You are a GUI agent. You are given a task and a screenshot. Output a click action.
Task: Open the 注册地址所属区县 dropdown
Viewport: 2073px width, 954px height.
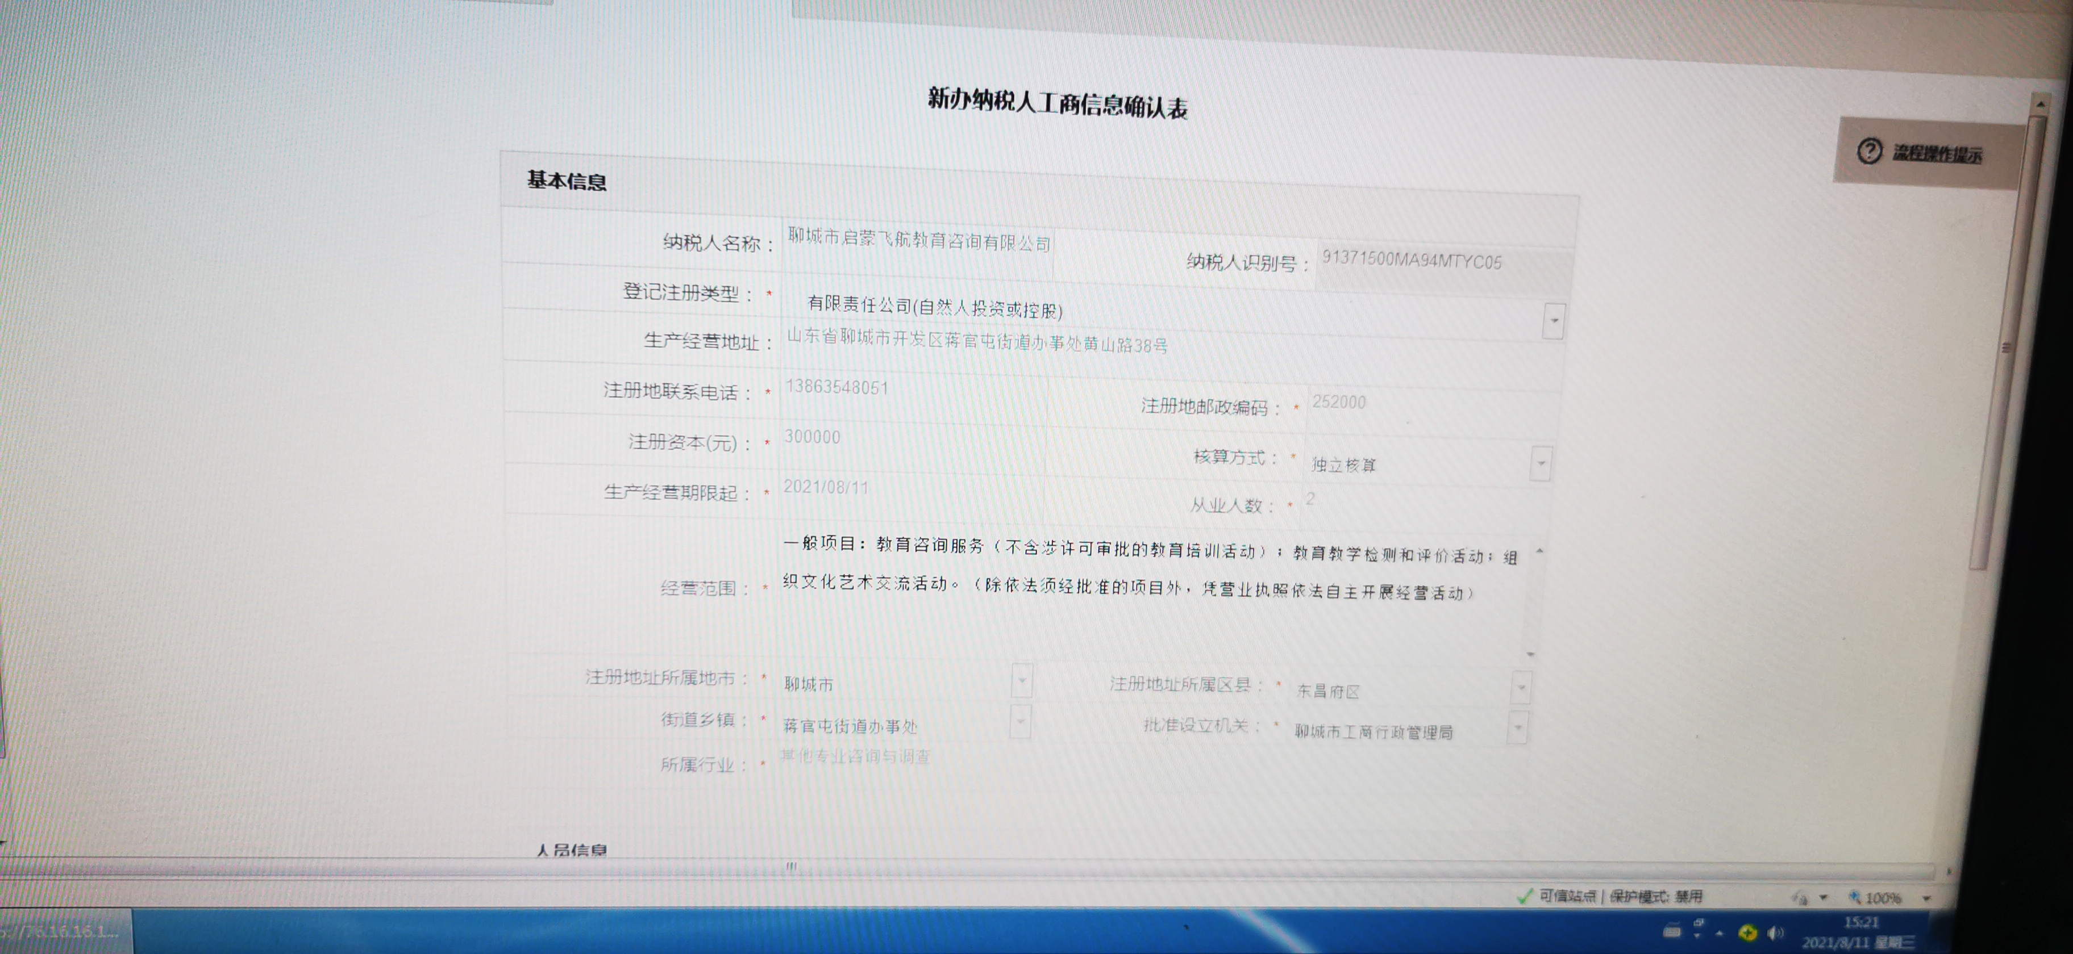coord(1521,688)
